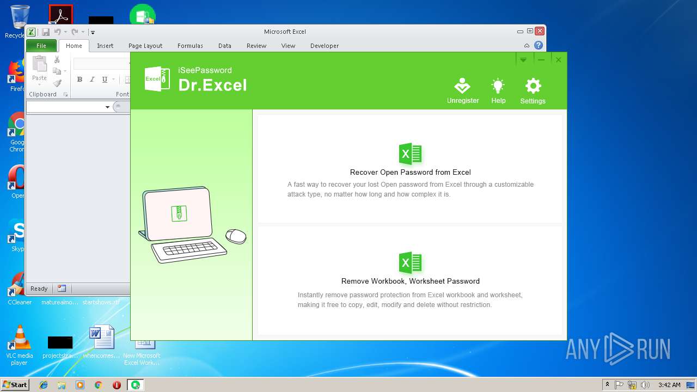The width and height of the screenshot is (697, 392).
Task: Open Windows Explorer folder on taskbar
Action: 62,385
